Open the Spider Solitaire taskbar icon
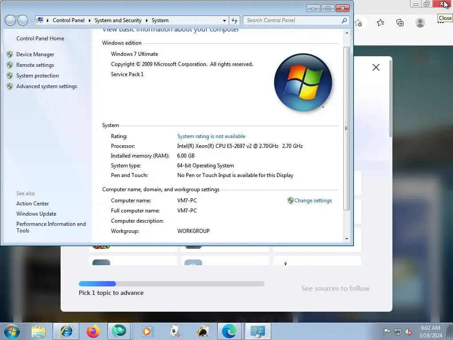Image resolution: width=453 pixels, height=340 pixels. click(x=203, y=331)
